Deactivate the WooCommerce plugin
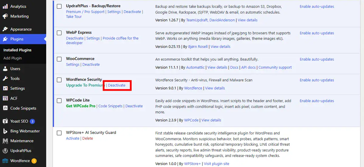 (x=91, y=65)
